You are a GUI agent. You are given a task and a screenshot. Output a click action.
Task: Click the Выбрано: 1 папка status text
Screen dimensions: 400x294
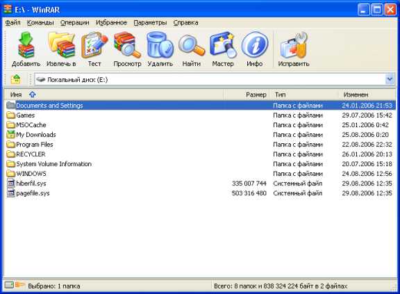54,286
